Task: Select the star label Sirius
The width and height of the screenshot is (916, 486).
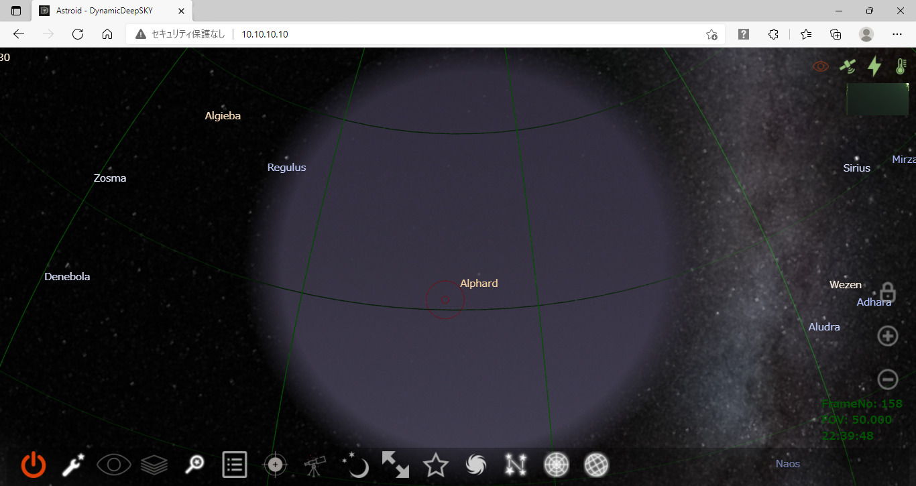Action: (x=856, y=168)
